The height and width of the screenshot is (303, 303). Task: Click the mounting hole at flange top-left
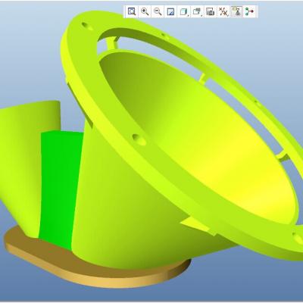point(87,26)
